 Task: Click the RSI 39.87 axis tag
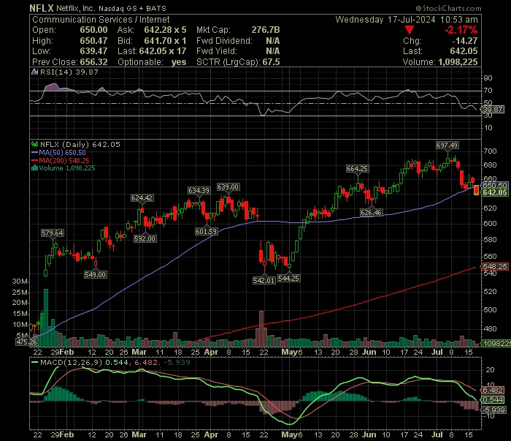coord(493,110)
